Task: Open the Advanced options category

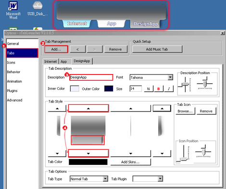Action: pyautogui.click(x=22, y=100)
